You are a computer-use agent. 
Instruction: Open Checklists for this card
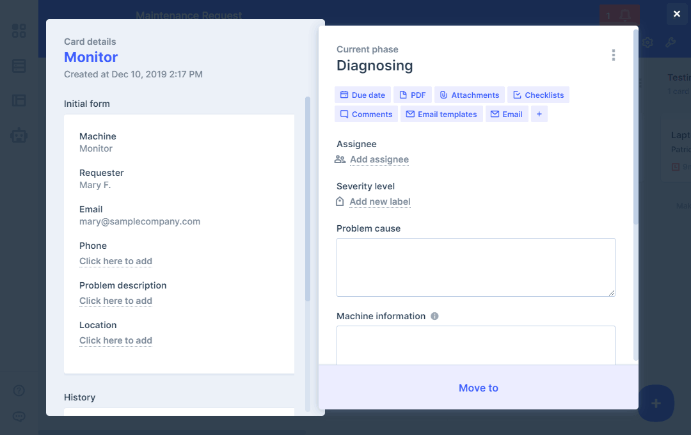pos(537,95)
